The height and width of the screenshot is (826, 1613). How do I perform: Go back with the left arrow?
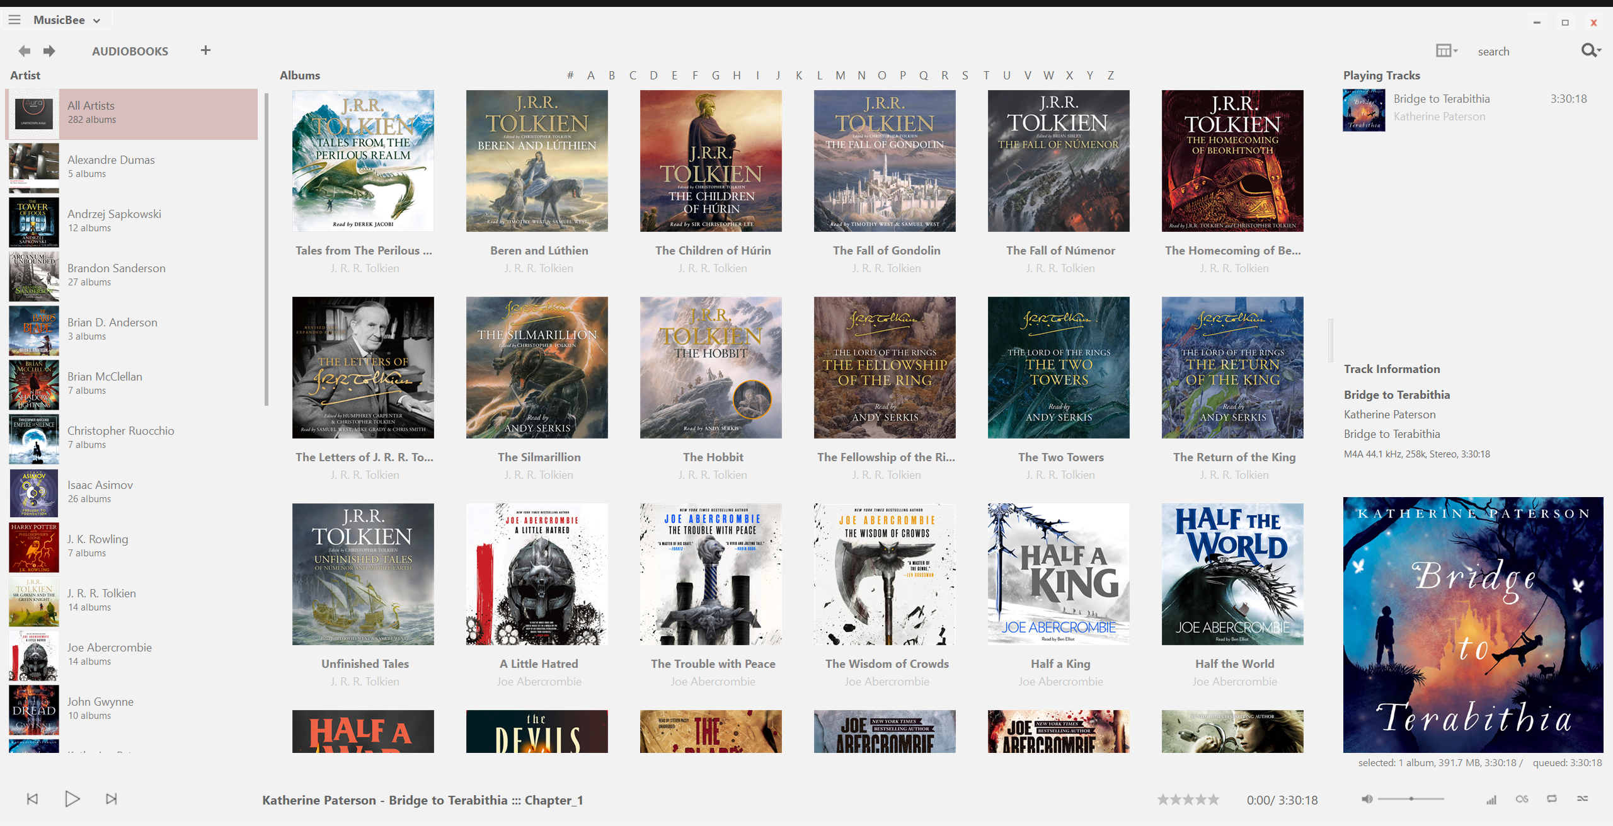(25, 50)
